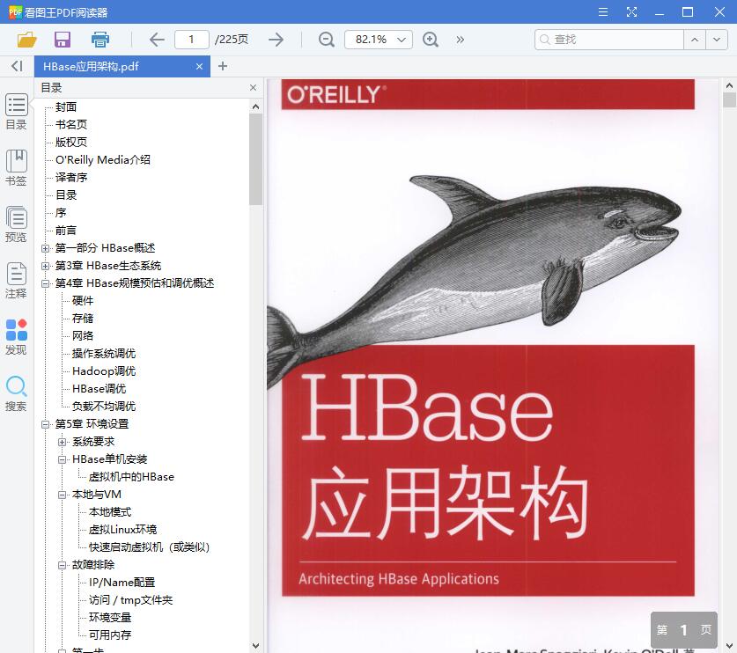Jump to 封面 in outline
Viewport: 737px width, 653px height.
coord(66,107)
